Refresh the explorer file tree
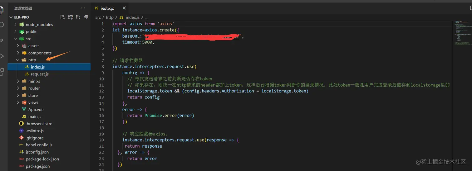This screenshot has width=472, height=171. pyautogui.click(x=78, y=17)
